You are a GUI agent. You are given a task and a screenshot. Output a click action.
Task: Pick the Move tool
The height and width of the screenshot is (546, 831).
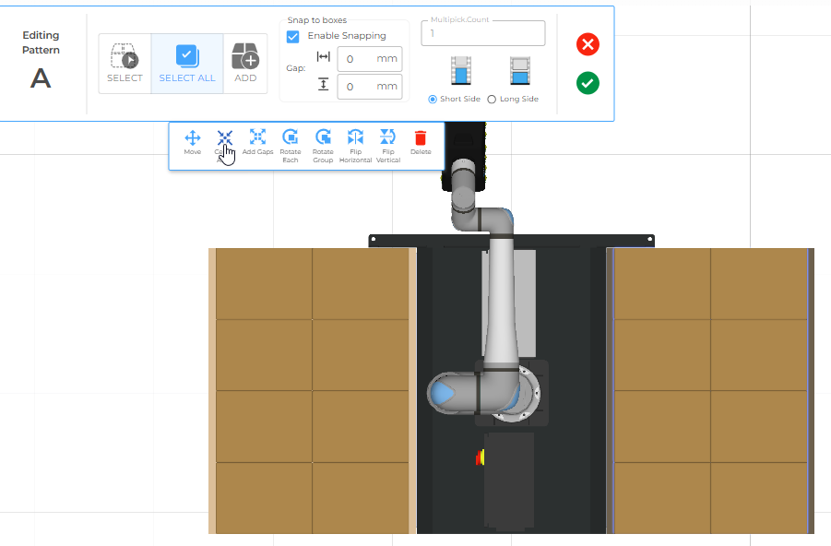point(193,143)
